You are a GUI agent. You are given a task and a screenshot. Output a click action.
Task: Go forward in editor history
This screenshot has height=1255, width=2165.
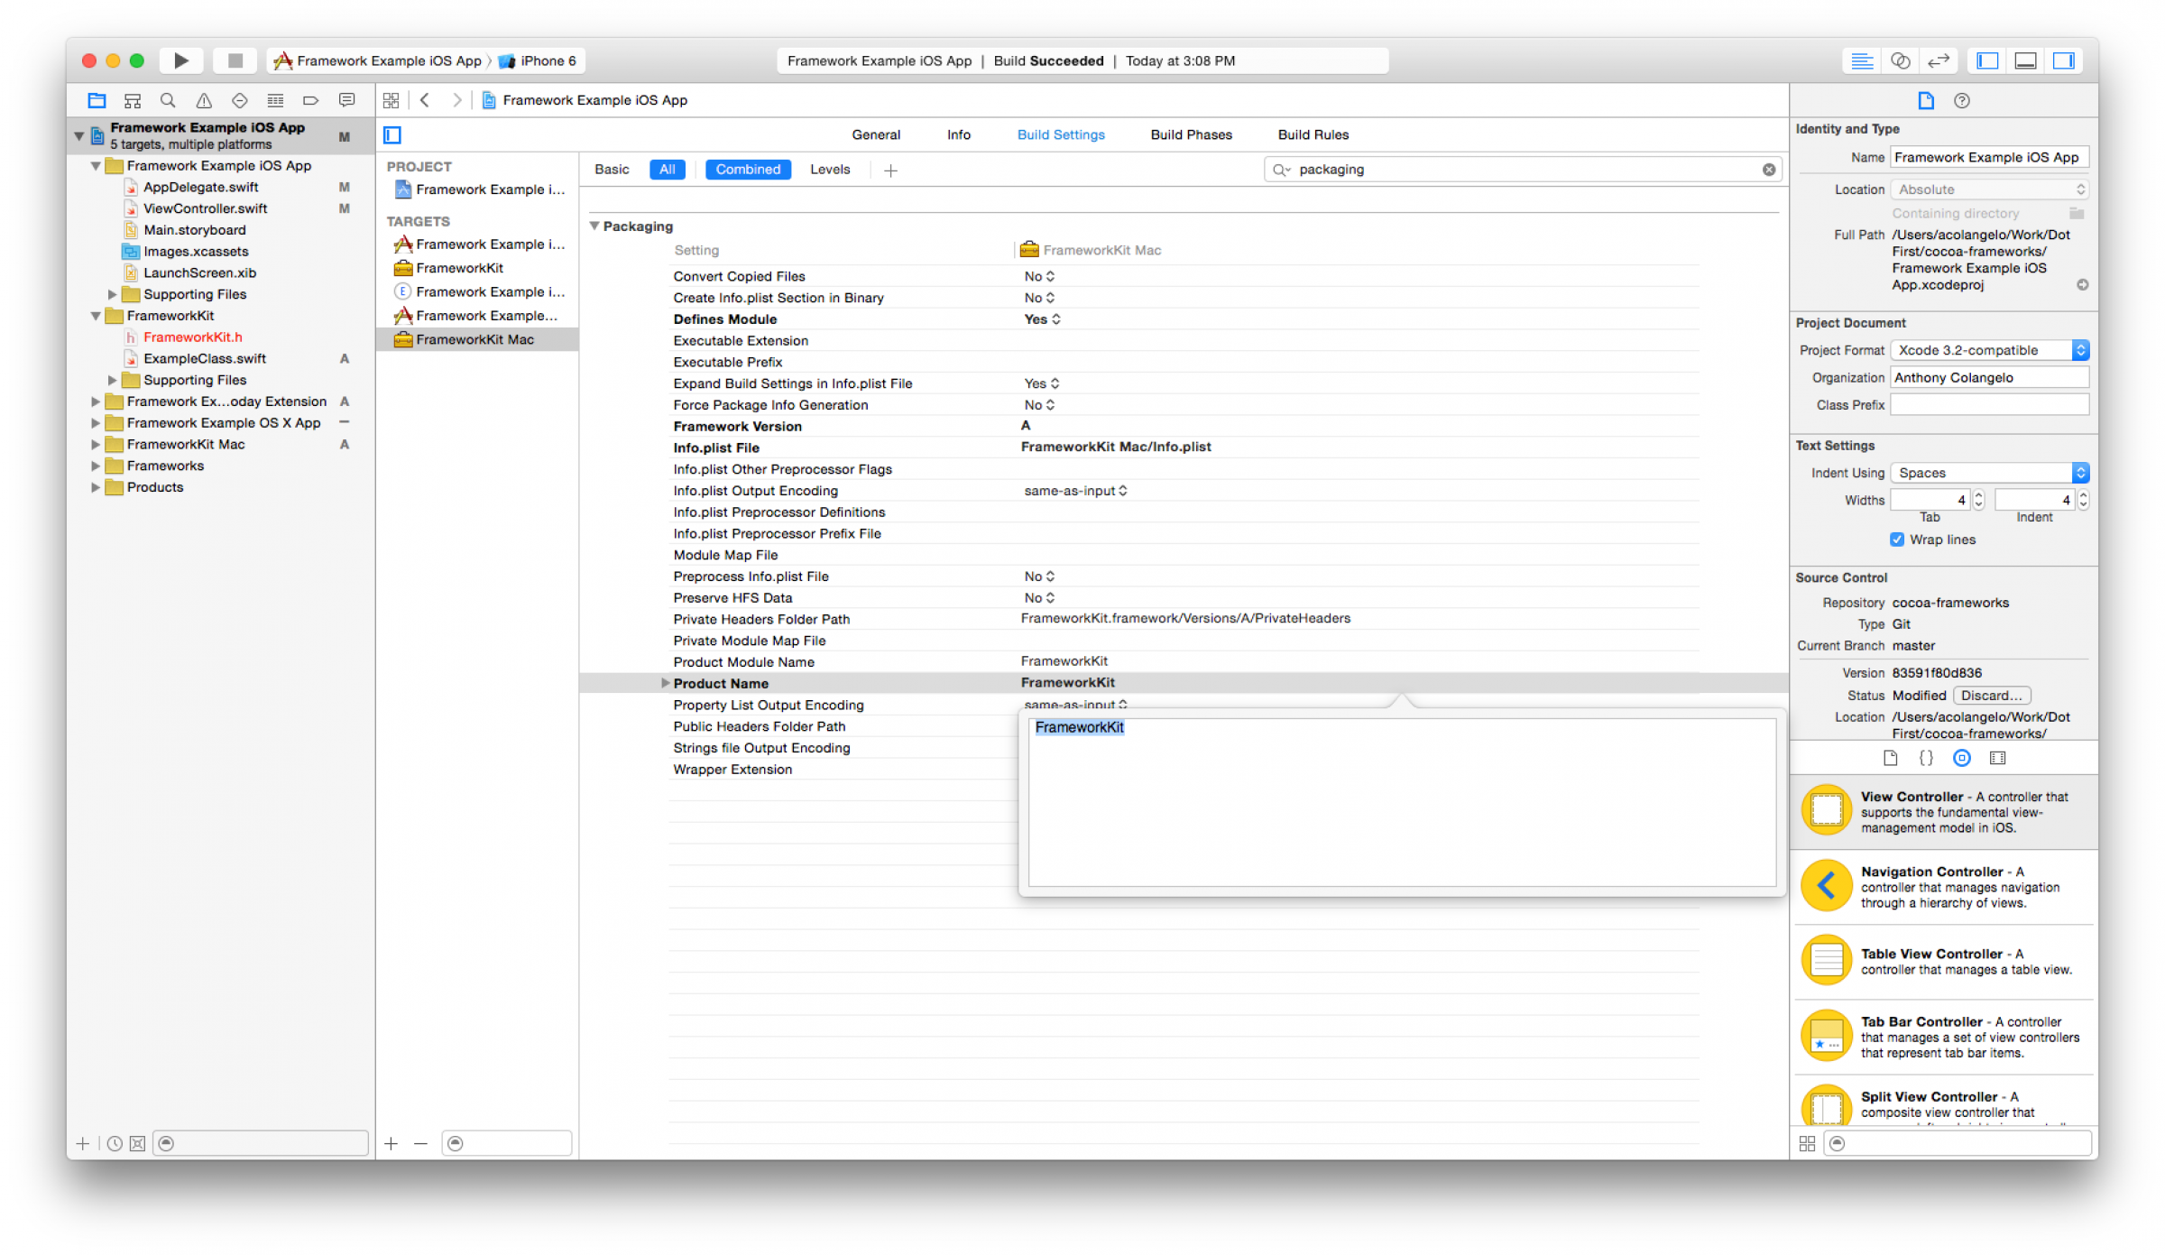(457, 100)
